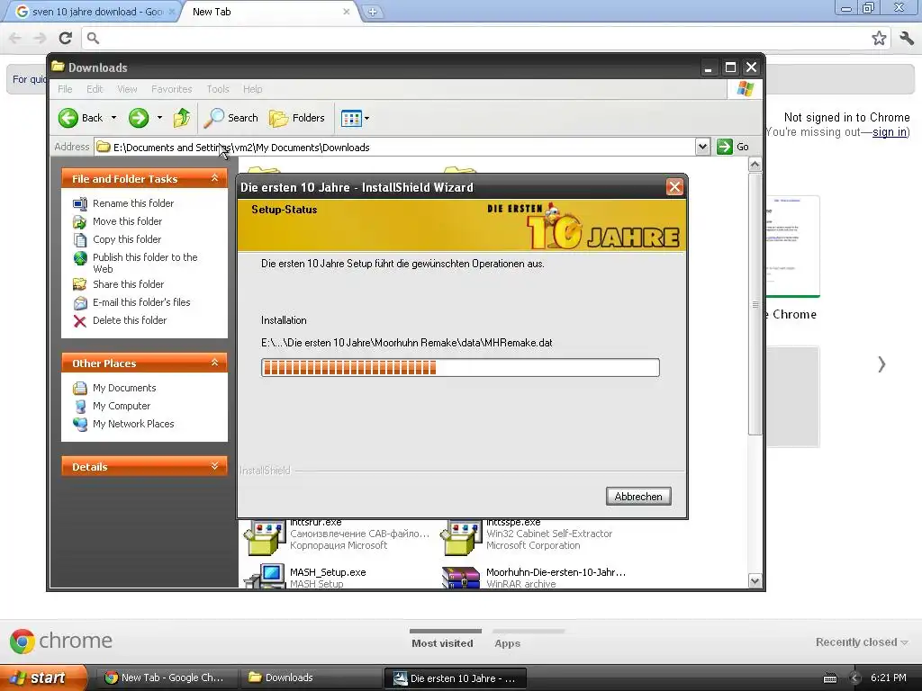Click Copy this folder
This screenshot has width=922, height=691.
pyautogui.click(x=127, y=239)
